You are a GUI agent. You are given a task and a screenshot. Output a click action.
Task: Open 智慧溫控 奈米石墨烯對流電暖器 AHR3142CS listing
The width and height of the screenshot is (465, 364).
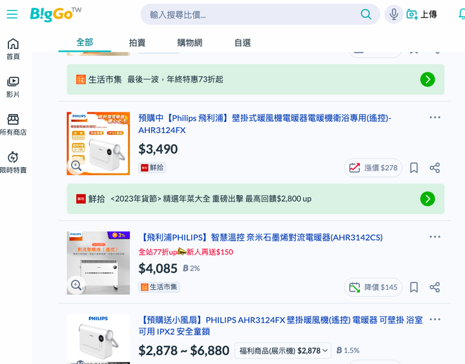(262, 238)
